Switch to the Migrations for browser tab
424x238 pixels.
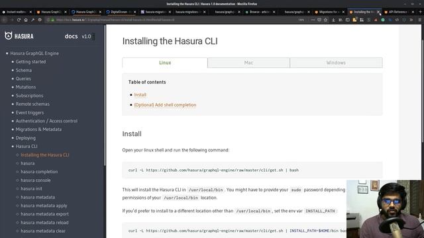point(329,12)
